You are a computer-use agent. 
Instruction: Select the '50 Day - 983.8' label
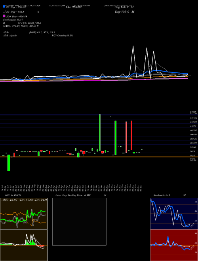pyautogui.click(x=15, y=12)
